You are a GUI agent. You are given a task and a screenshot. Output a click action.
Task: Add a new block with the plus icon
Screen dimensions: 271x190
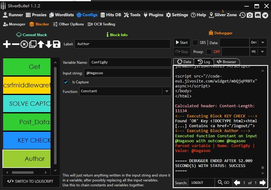[x=7, y=44]
